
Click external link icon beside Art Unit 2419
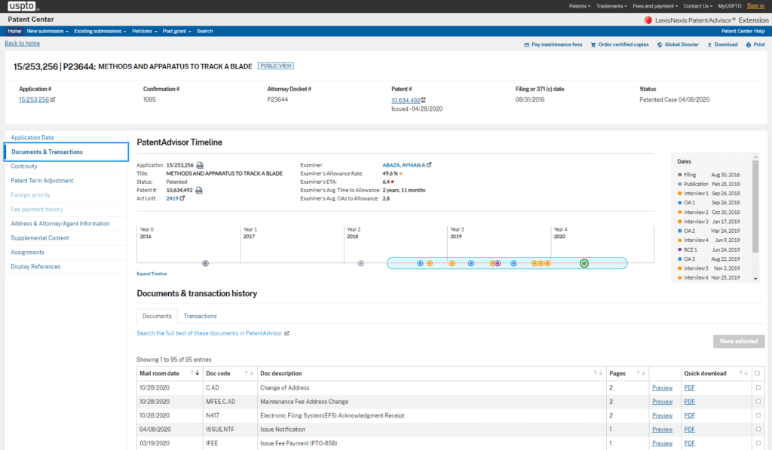click(x=182, y=198)
